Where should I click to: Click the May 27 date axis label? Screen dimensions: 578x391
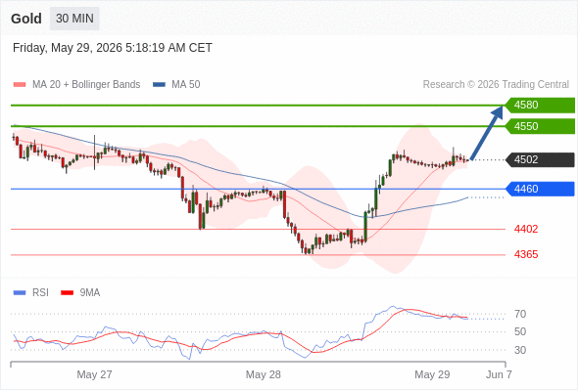[94, 374]
